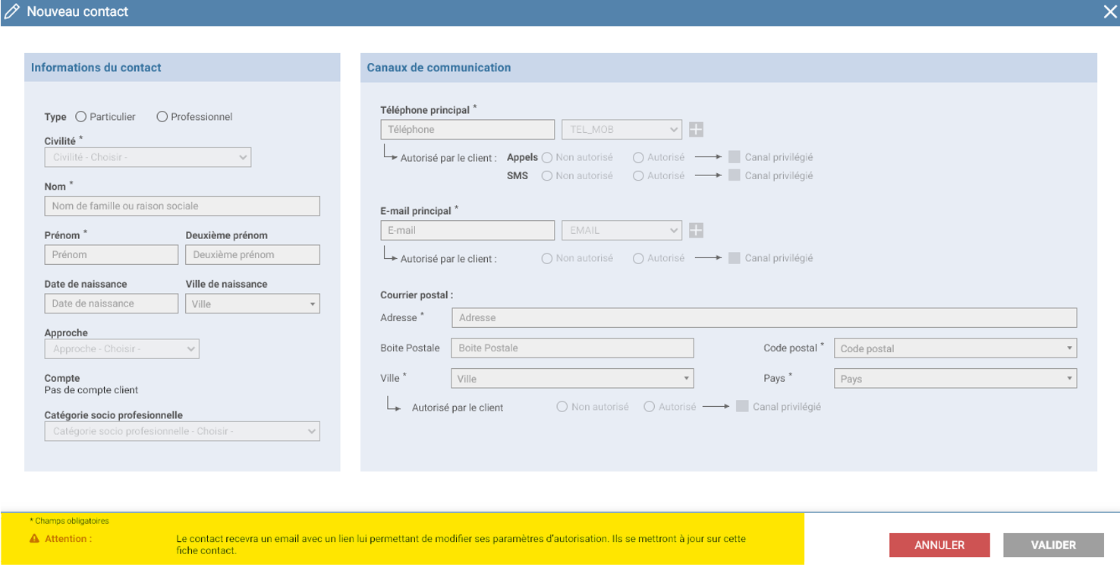The width and height of the screenshot is (1120, 567).
Task: Click the pencil icon beside Nouveau contact
Action: (x=12, y=12)
